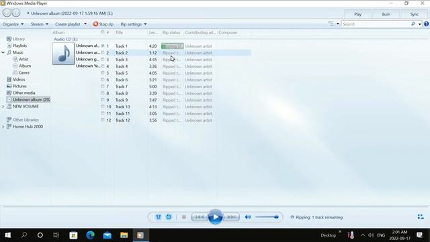Click the Stop playback button
The image size is (430, 242).
(x=183, y=217)
